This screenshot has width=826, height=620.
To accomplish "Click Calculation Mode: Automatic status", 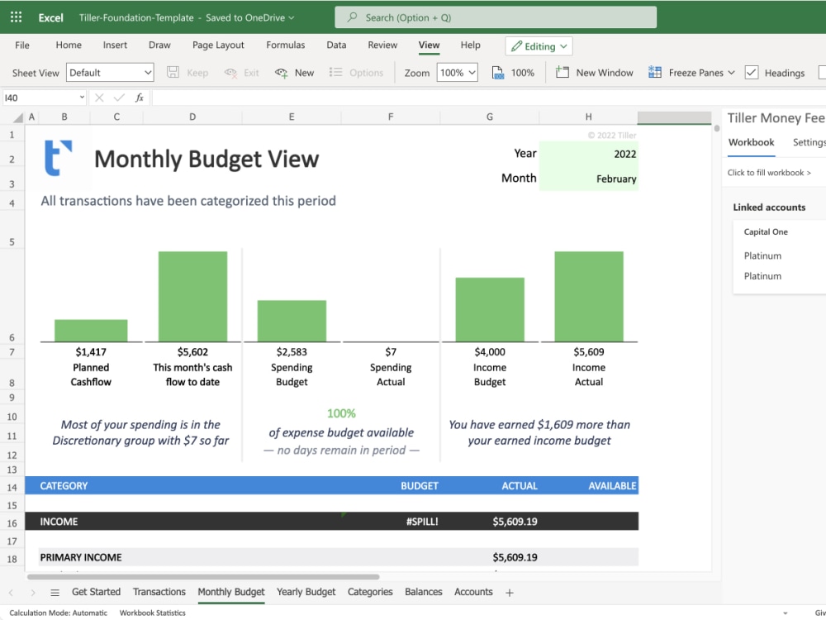I will pyautogui.click(x=58, y=613).
